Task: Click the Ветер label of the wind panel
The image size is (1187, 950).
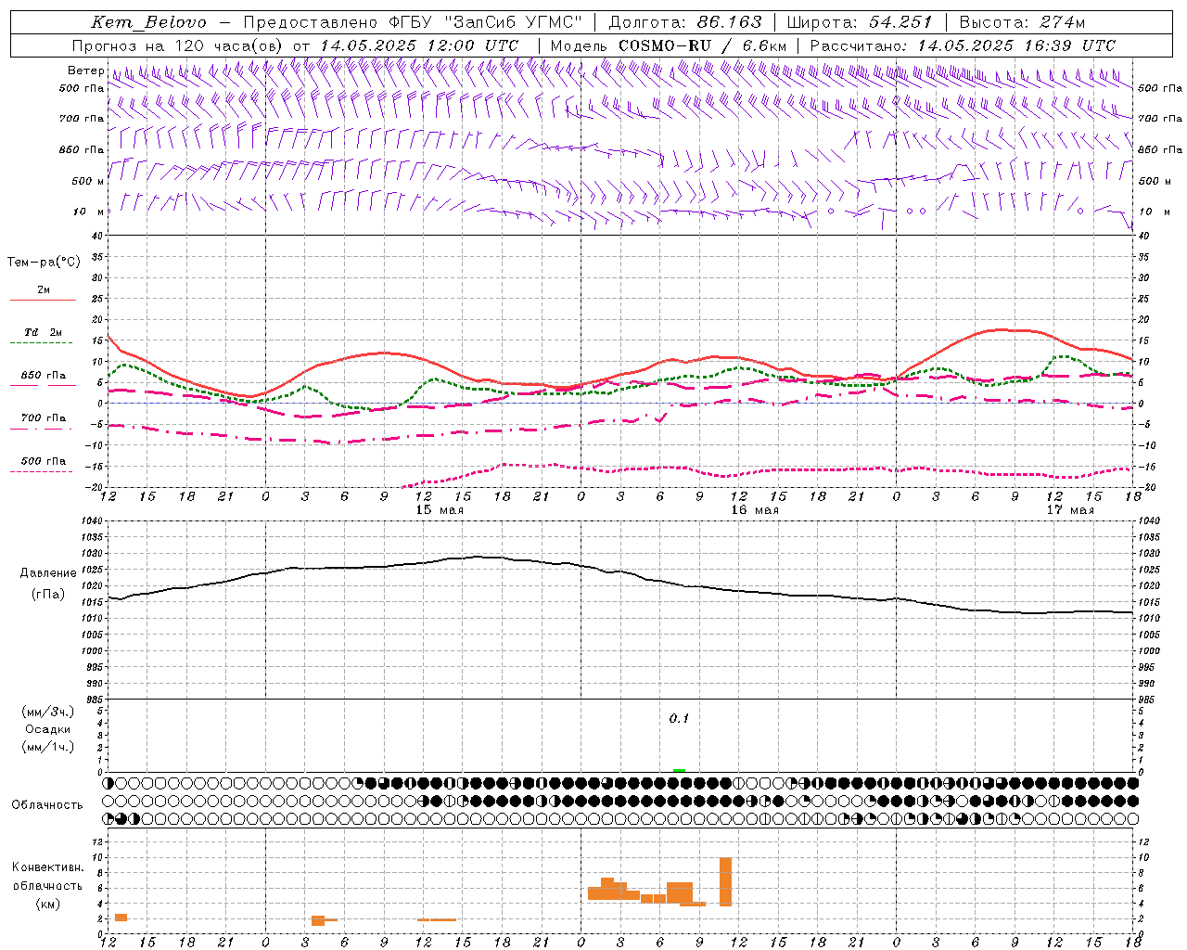Action: point(85,71)
